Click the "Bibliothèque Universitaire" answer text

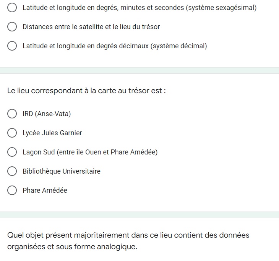62,171
